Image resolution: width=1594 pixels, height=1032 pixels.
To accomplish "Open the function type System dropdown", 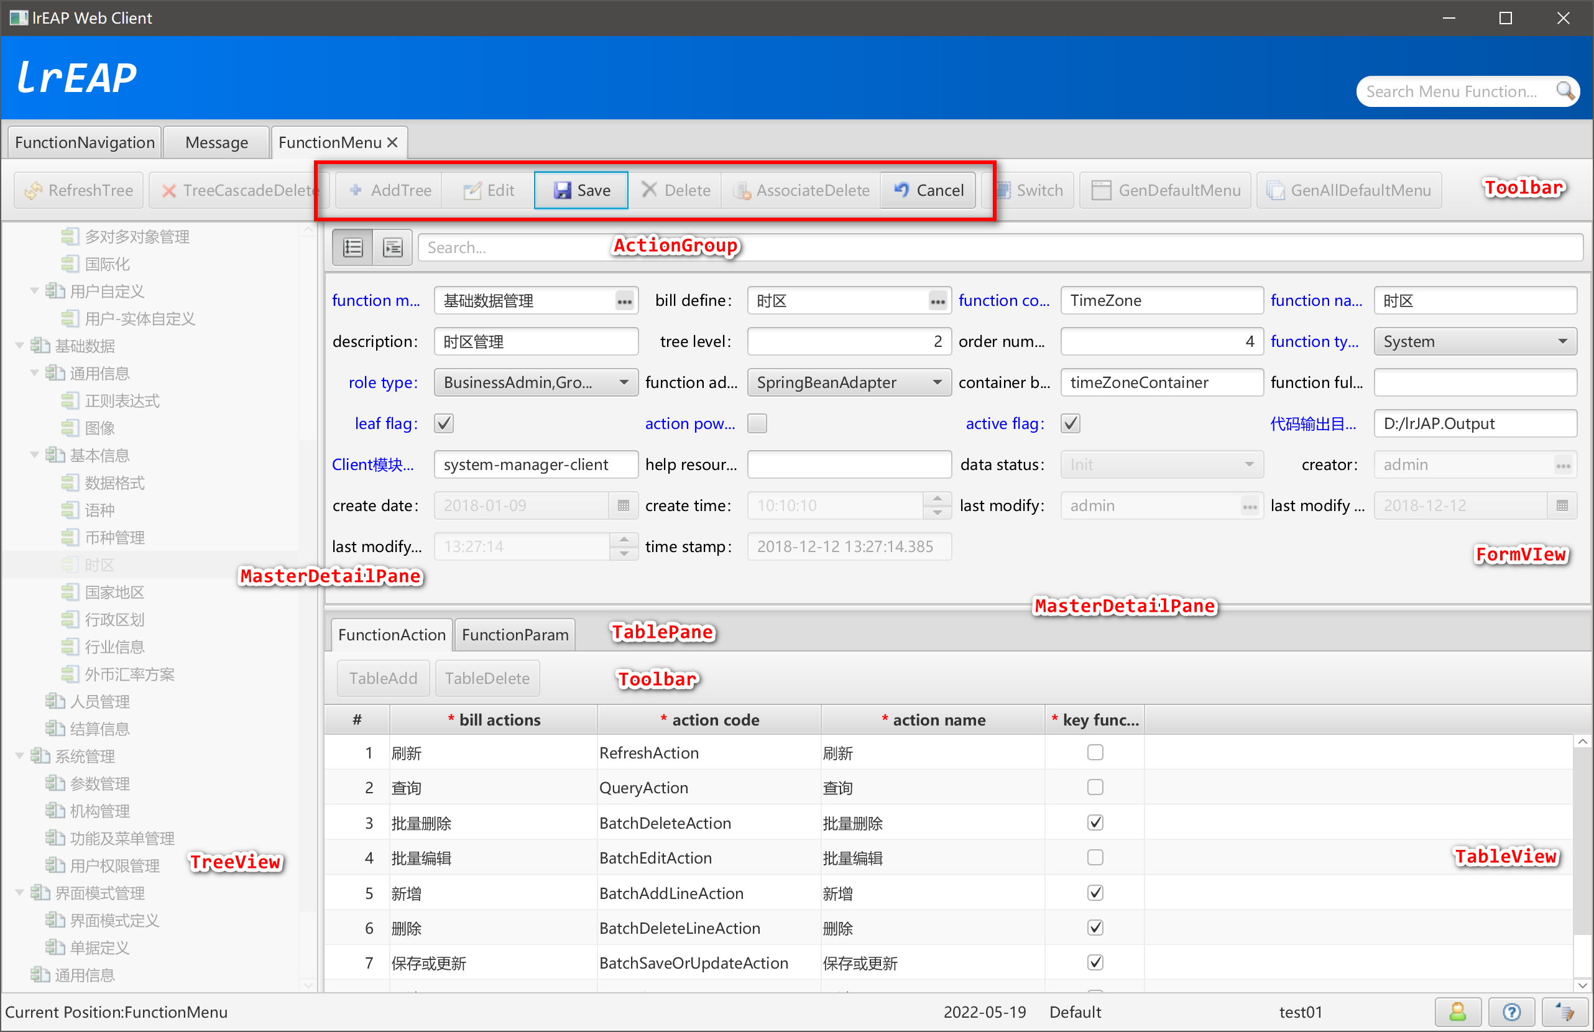I will click(1475, 341).
